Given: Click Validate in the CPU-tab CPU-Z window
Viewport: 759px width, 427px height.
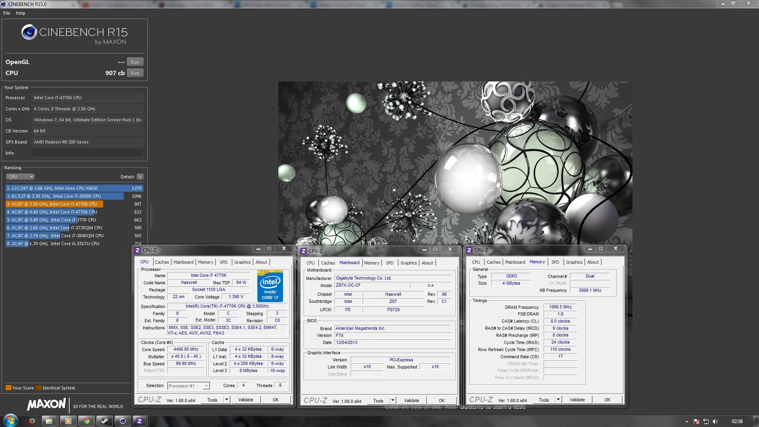Looking at the screenshot, I should (x=245, y=400).
